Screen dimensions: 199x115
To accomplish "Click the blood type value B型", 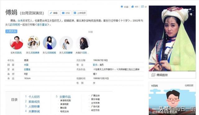I will 26,74.
